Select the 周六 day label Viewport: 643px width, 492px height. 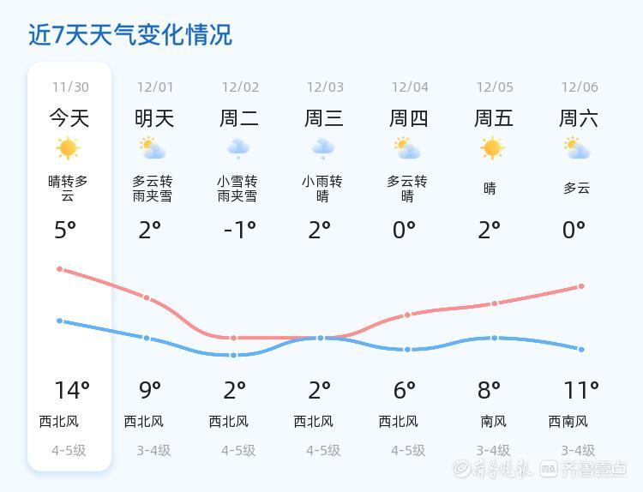coord(579,117)
